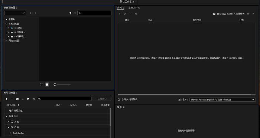
Task: Click the preset settings icon
Action: [x=23, y=99]
